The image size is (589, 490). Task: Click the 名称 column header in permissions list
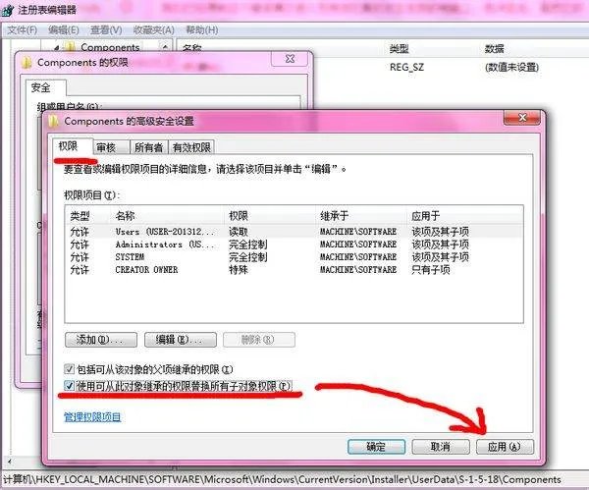click(168, 216)
